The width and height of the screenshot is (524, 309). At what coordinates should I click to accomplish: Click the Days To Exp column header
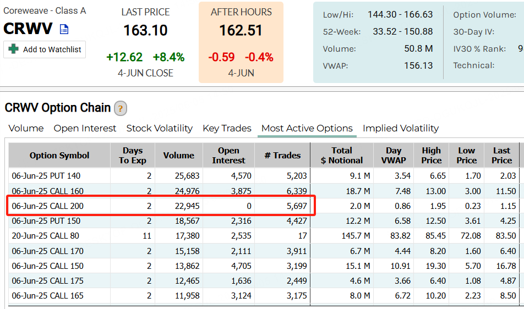click(x=133, y=156)
